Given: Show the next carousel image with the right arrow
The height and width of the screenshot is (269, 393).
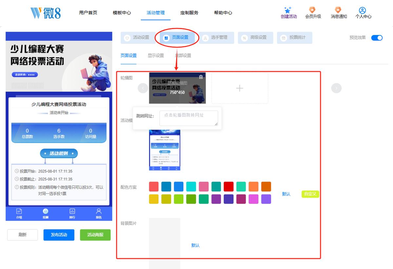Looking at the screenshot, I should tap(336, 88).
